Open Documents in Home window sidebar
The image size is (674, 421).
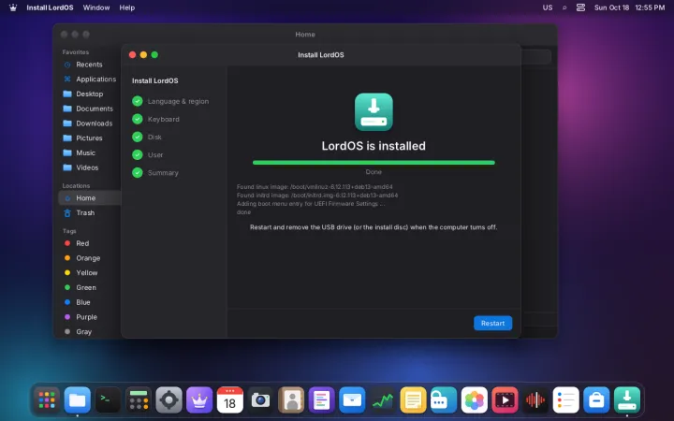(89, 109)
